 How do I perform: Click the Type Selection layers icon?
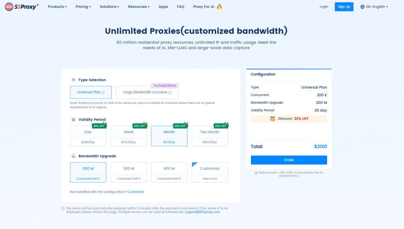[x=73, y=80]
